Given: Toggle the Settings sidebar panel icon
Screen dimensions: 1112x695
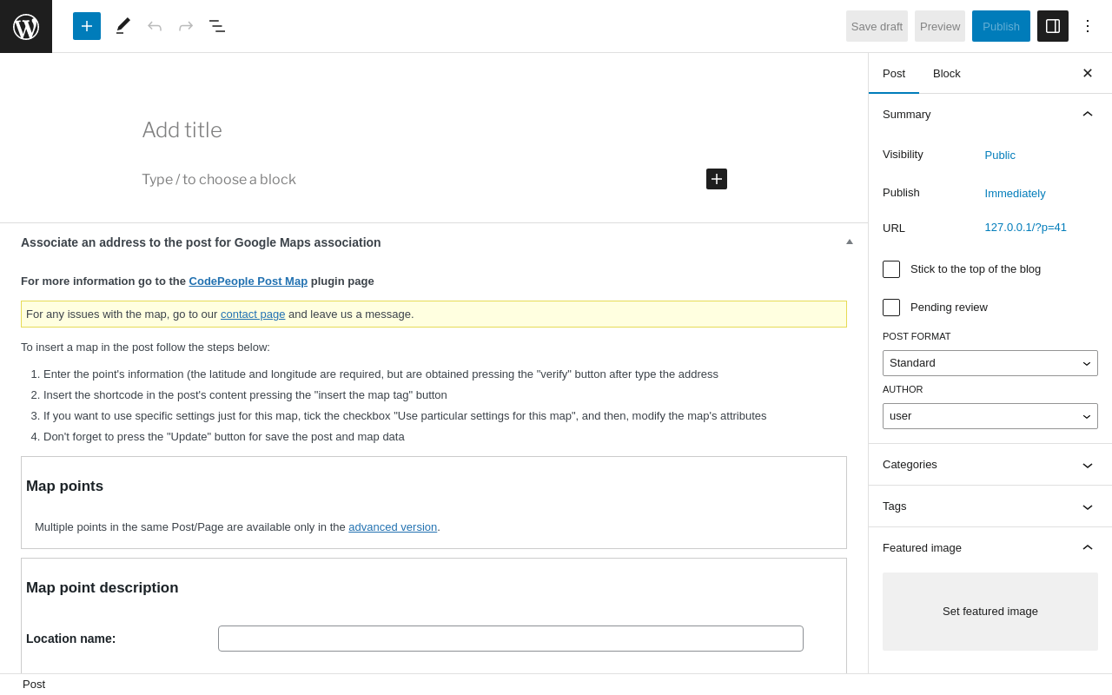Looking at the screenshot, I should [1053, 26].
